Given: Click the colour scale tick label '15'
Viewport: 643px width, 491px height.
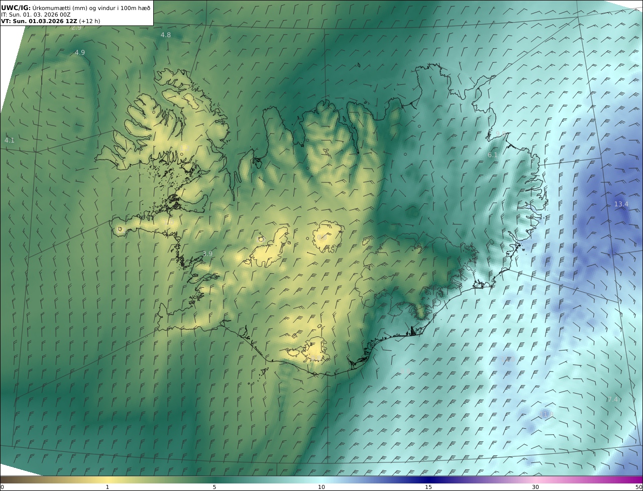Looking at the screenshot, I should 428,487.
